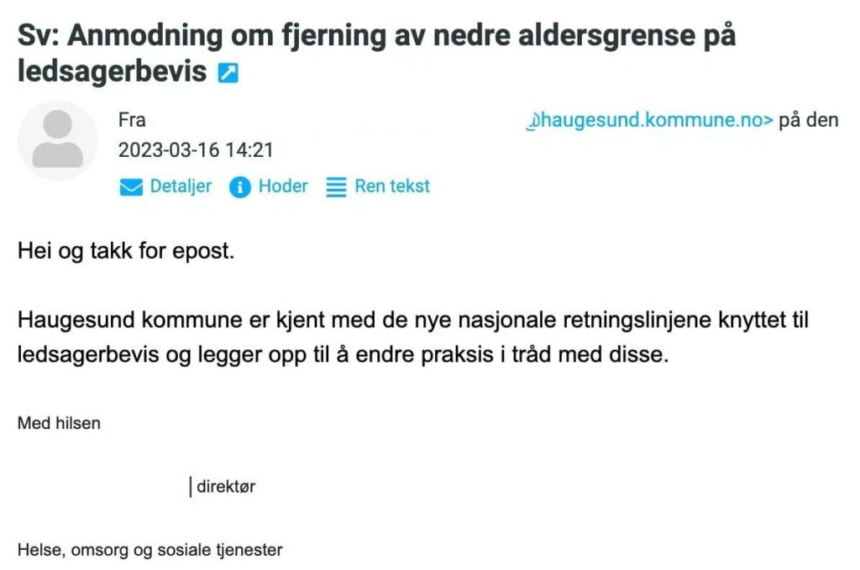Click the email subject heading

[x=376, y=37]
